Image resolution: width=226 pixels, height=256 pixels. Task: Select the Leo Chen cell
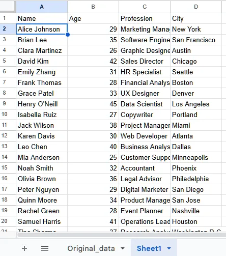(x=42, y=147)
